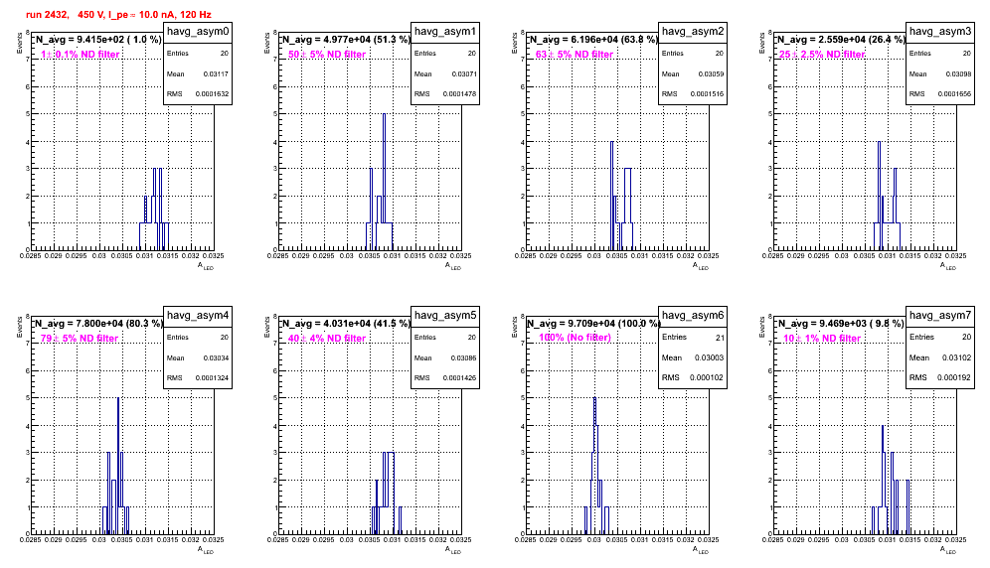Click Mean value 0.03117 in havg_asym0 box
This screenshot has height=568, width=990.
tap(216, 73)
